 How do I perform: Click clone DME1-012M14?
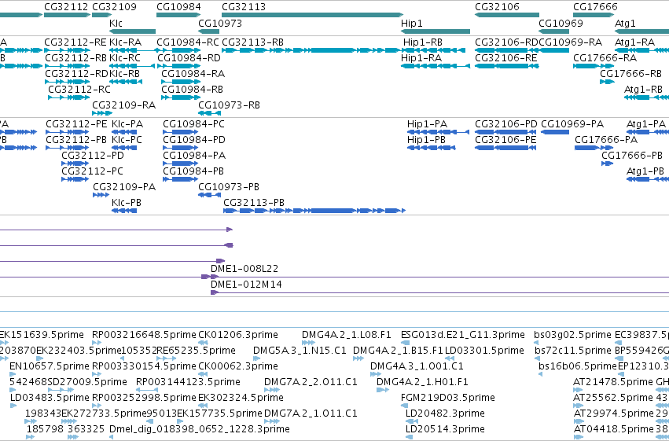click(246, 285)
